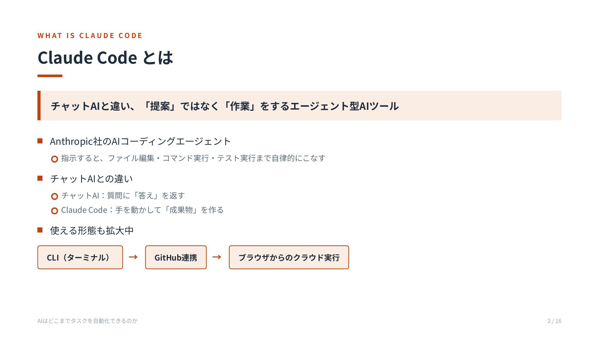Click the circle bullet before 指示すると
The image size is (599, 337).
pos(55,159)
